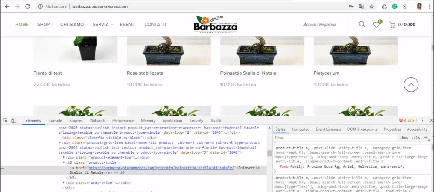Image resolution: width=434 pixels, height=192 pixels.
Task: Open the Properties tab
Action: [392, 129]
